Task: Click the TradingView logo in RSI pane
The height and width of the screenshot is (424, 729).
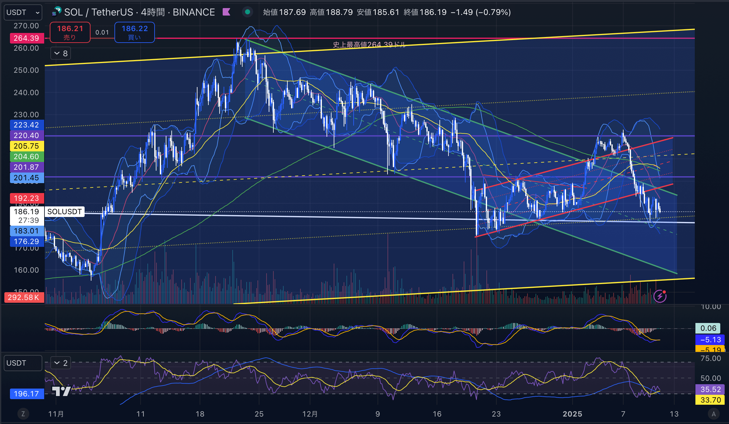Action: pos(61,391)
